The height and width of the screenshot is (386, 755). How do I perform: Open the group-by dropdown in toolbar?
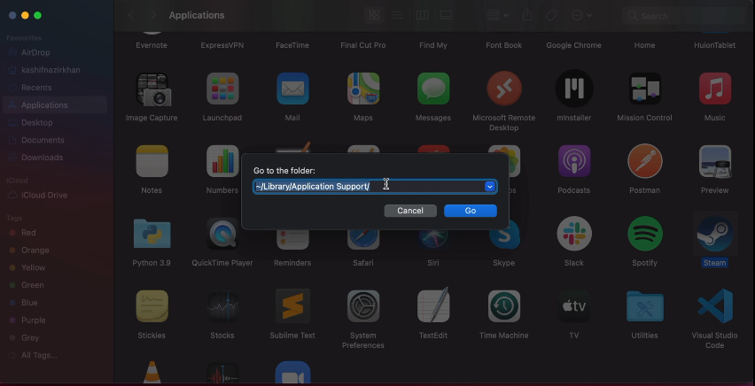pos(498,15)
